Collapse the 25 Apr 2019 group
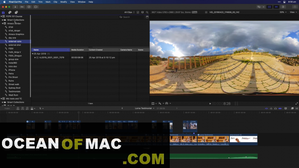Image resolution: width=299 pixels, height=168 pixels. coord(33,54)
